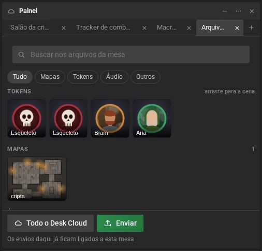262x251 pixels.
Task: Open Todo o Desk Cloud
Action: 51,223
